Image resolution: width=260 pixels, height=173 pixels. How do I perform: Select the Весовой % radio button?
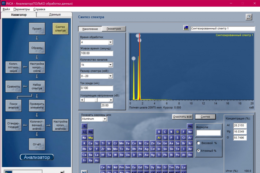(199, 143)
